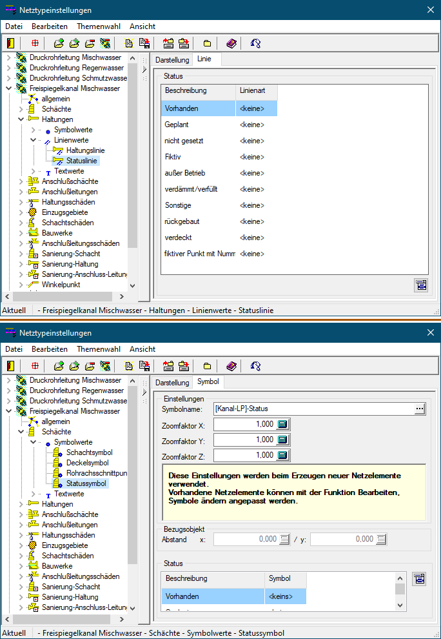Switch to the Linie tab
This screenshot has width=441, height=639.
204,59
